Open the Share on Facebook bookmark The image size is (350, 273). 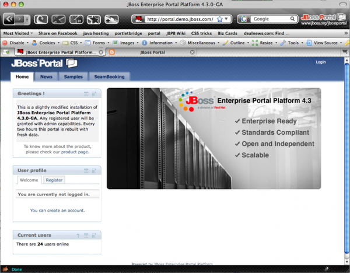point(58,33)
